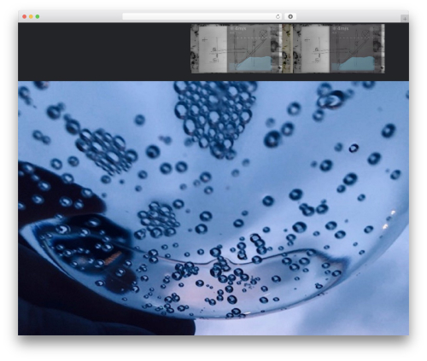
Task: Click the round icon right of the address bar
Action: pos(290,16)
